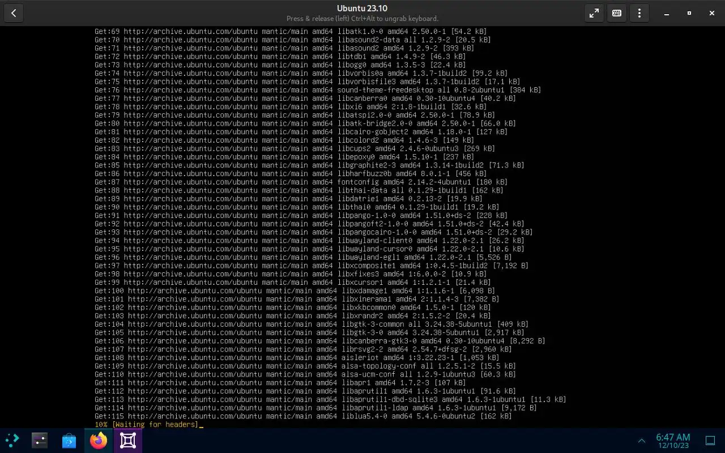The width and height of the screenshot is (725, 453).
Task: Click the 'Press & release' ungrab keyboard hint
Action: [x=362, y=19]
